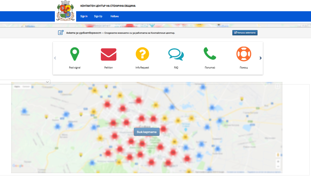This screenshot has width=311, height=183.
Task: Open the yellow Info Request question icon
Action: pyautogui.click(x=142, y=54)
